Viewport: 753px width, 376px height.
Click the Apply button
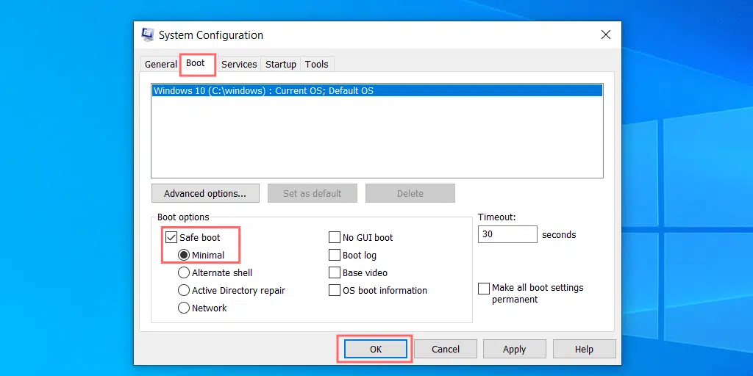point(514,349)
